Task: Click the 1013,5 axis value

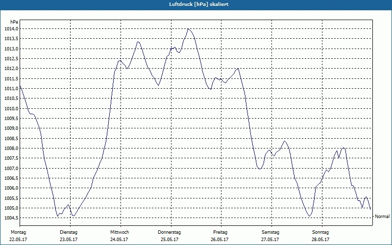Action: pos(11,39)
